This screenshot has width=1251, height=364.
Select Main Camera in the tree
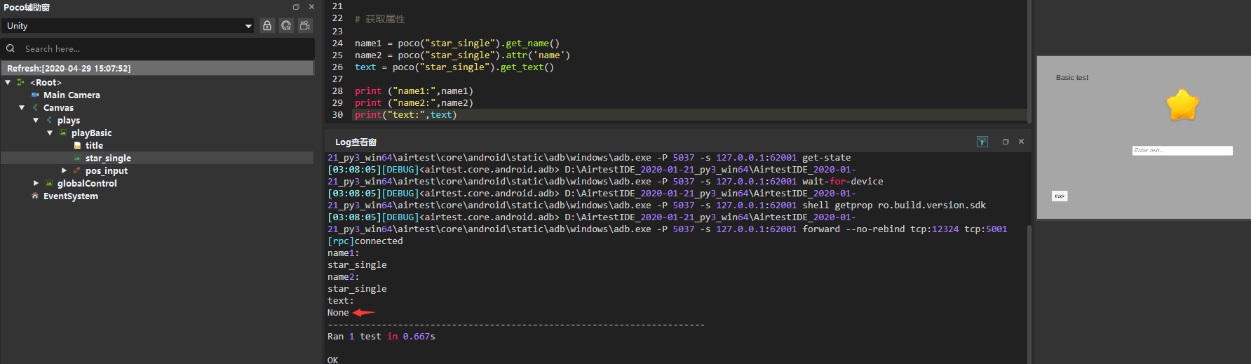(x=72, y=95)
